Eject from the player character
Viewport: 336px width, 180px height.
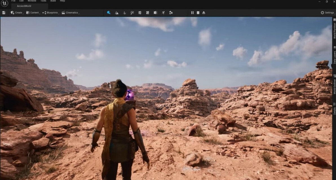204,12
